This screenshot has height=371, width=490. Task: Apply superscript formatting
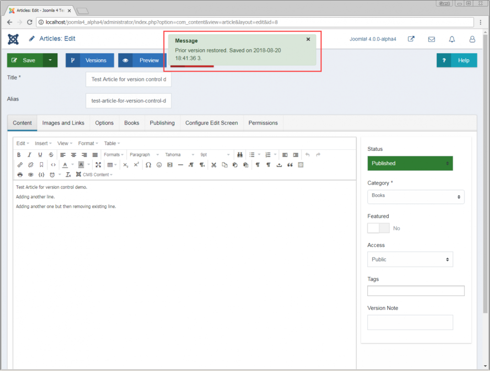coord(136,165)
